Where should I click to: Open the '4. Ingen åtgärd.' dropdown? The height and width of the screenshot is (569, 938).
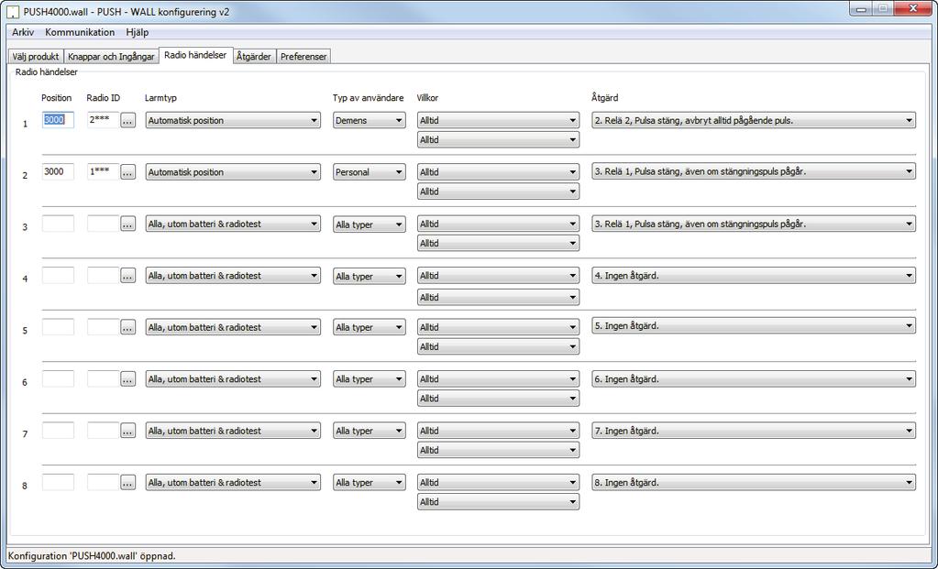(753, 276)
